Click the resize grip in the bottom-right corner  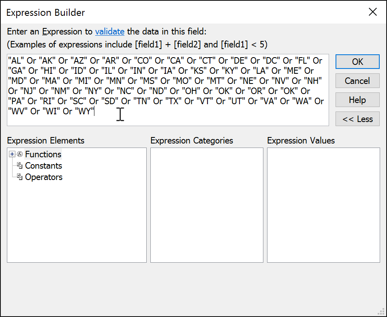381,311
